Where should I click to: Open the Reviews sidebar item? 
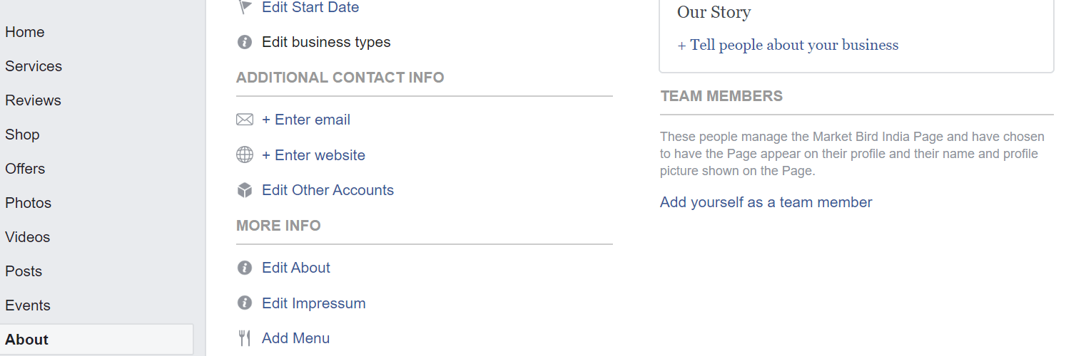[33, 100]
